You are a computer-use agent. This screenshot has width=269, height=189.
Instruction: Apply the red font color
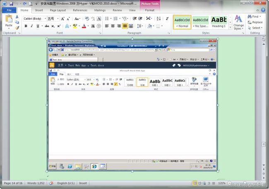click(x=84, y=26)
